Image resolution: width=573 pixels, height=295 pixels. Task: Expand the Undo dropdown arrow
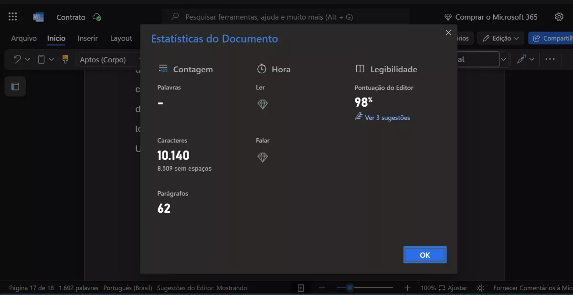click(x=27, y=59)
